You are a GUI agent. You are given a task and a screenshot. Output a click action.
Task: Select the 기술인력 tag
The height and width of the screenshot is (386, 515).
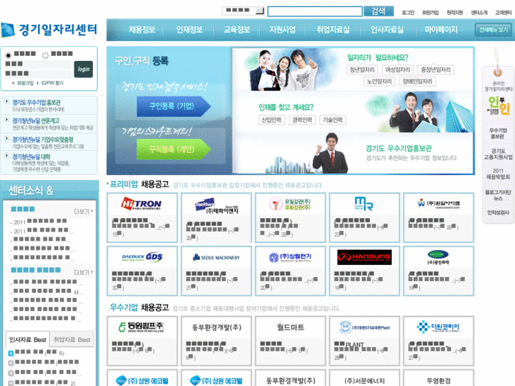click(x=333, y=120)
